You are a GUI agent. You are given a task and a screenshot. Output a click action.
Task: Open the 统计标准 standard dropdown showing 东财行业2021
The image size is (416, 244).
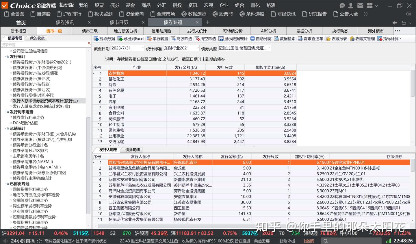tap(181, 48)
